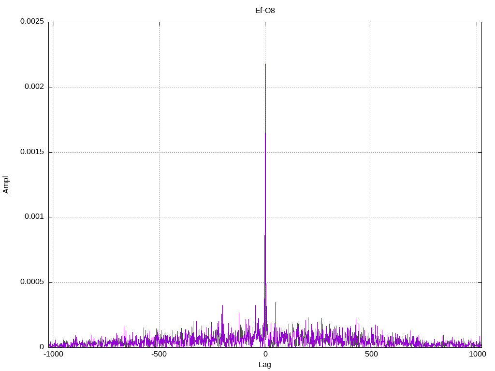This screenshot has width=495, height=371.
Task: Click the tip of the central correlation peak
Action: coord(265,65)
